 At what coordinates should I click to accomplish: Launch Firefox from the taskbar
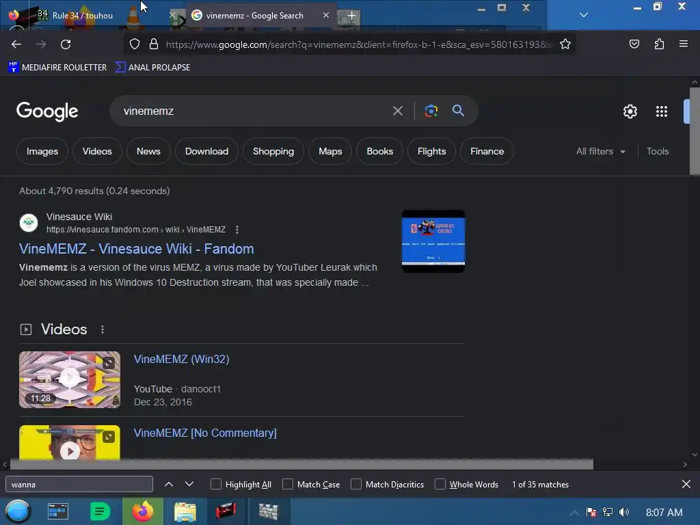(142, 511)
